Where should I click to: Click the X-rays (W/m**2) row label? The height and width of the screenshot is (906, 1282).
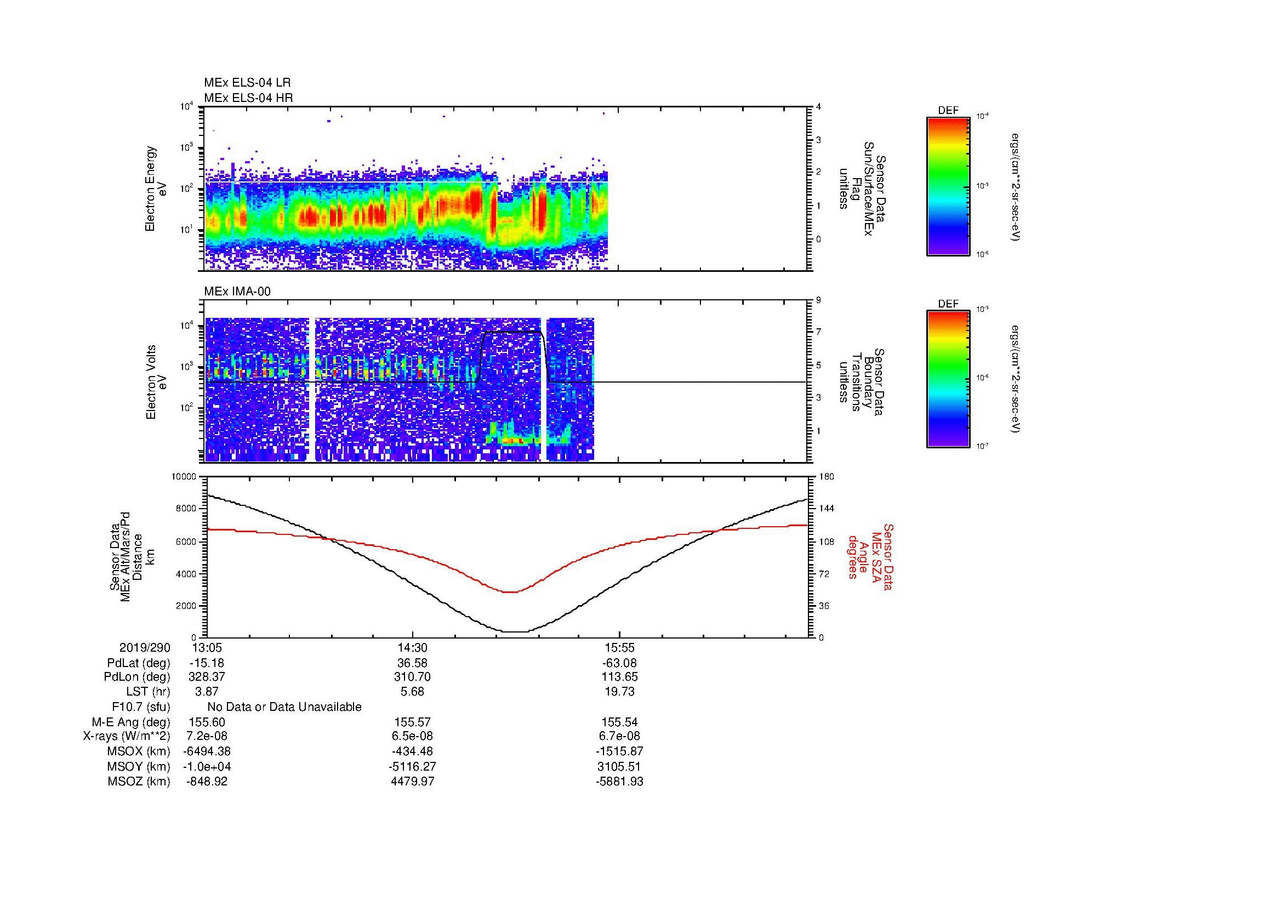click(127, 737)
